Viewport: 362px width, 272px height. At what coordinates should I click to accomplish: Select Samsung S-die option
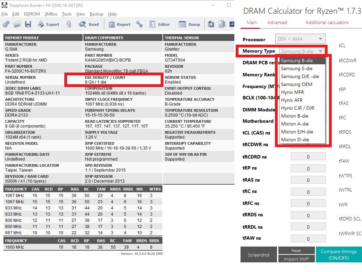pos(303,68)
